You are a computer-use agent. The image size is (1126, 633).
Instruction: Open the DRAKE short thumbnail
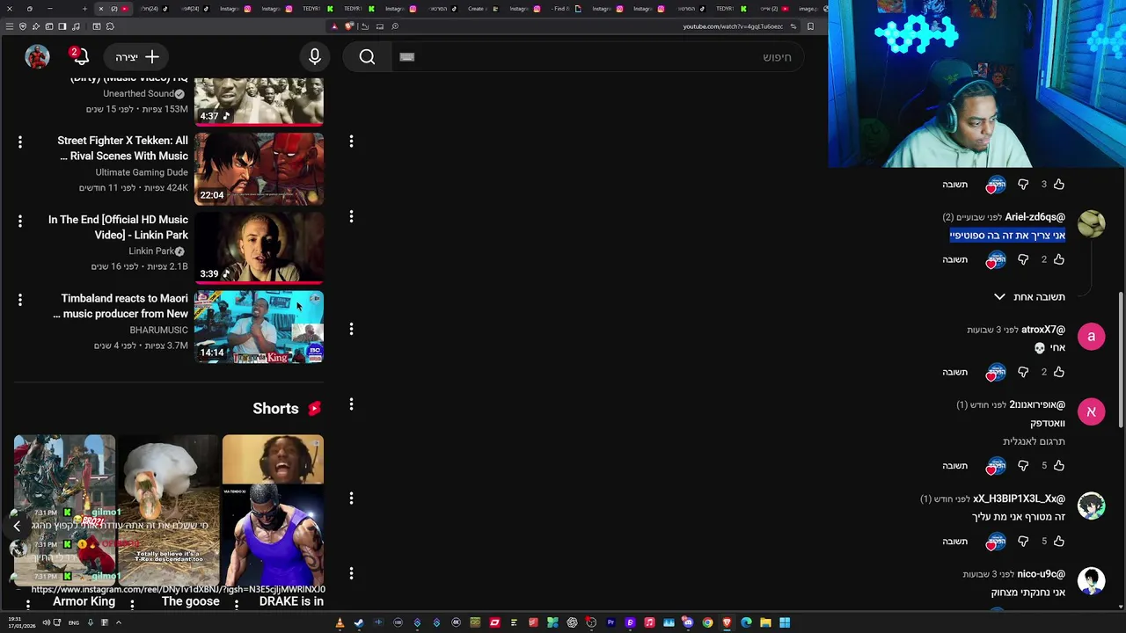[x=273, y=512]
